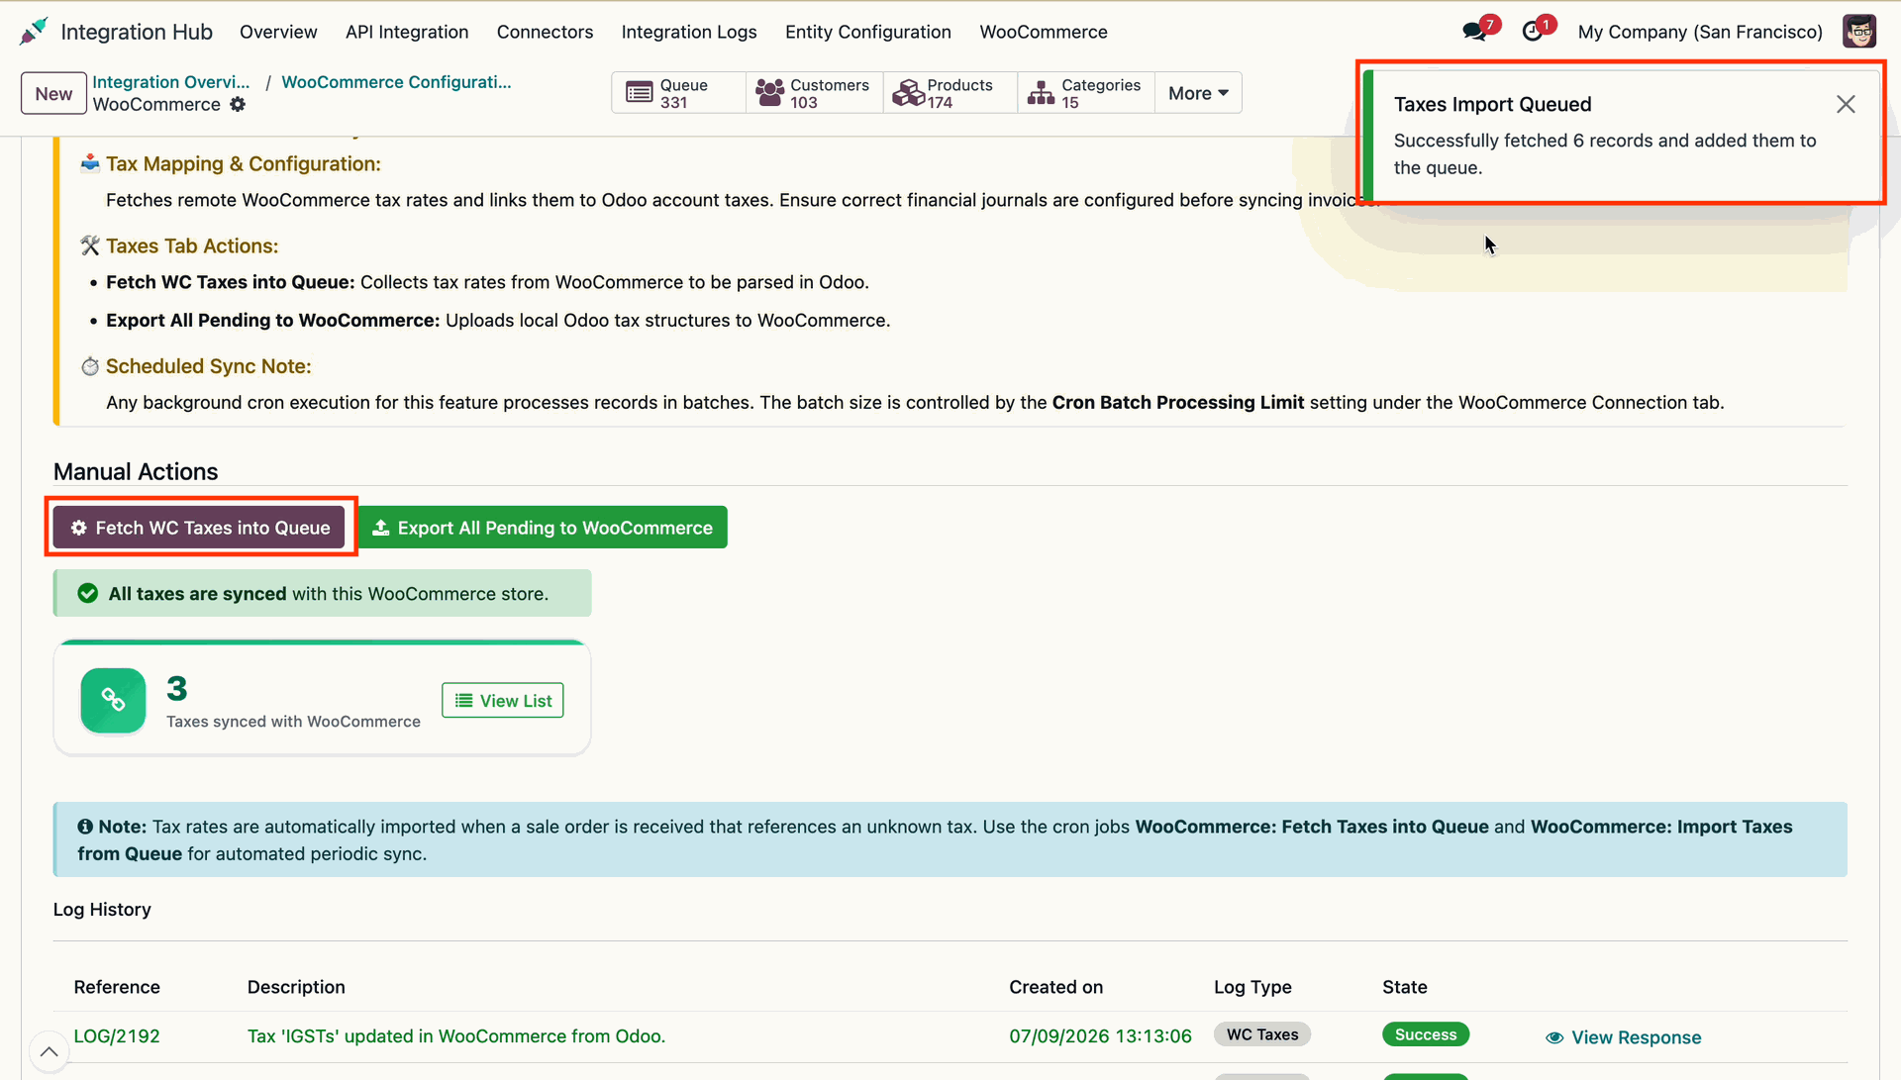
Task: Open the Integration Logs menu
Action: point(689,32)
